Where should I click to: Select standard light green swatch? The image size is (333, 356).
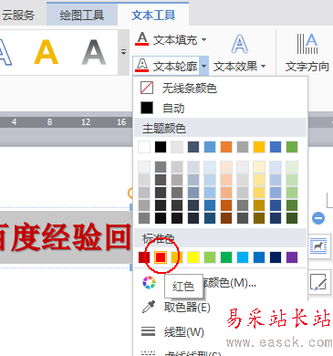pyautogui.click(x=210, y=257)
